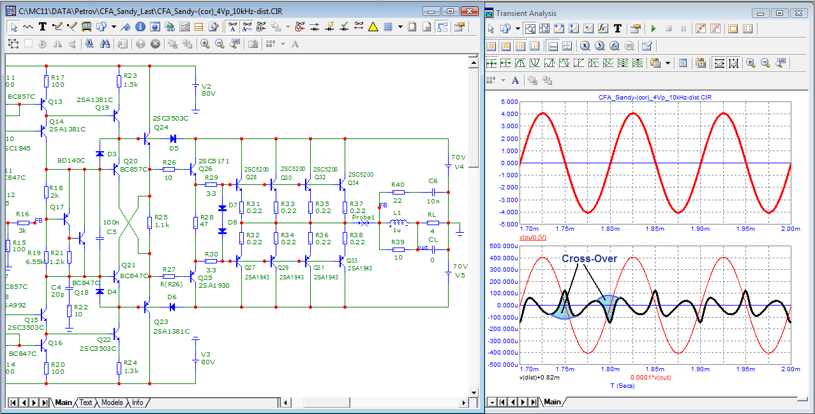Select Main tab in schematic window

coord(63,403)
